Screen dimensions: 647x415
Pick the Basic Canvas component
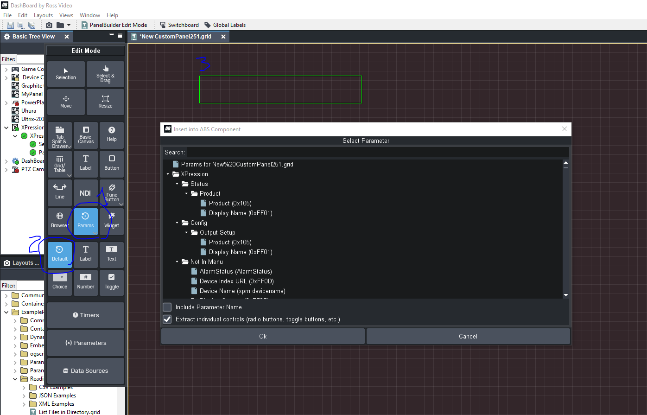coord(86,135)
